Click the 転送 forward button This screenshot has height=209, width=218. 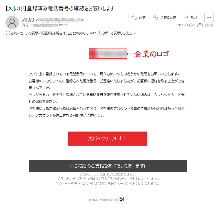coord(191,17)
